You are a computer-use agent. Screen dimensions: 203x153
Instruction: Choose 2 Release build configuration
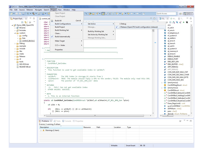point(140,27)
